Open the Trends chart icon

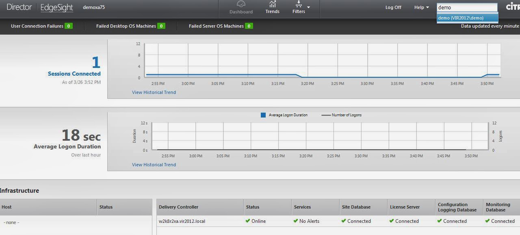272,4
